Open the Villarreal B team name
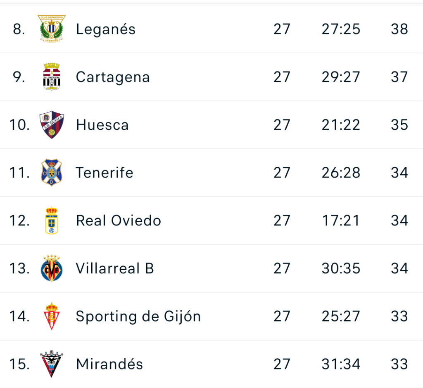 pos(115,268)
